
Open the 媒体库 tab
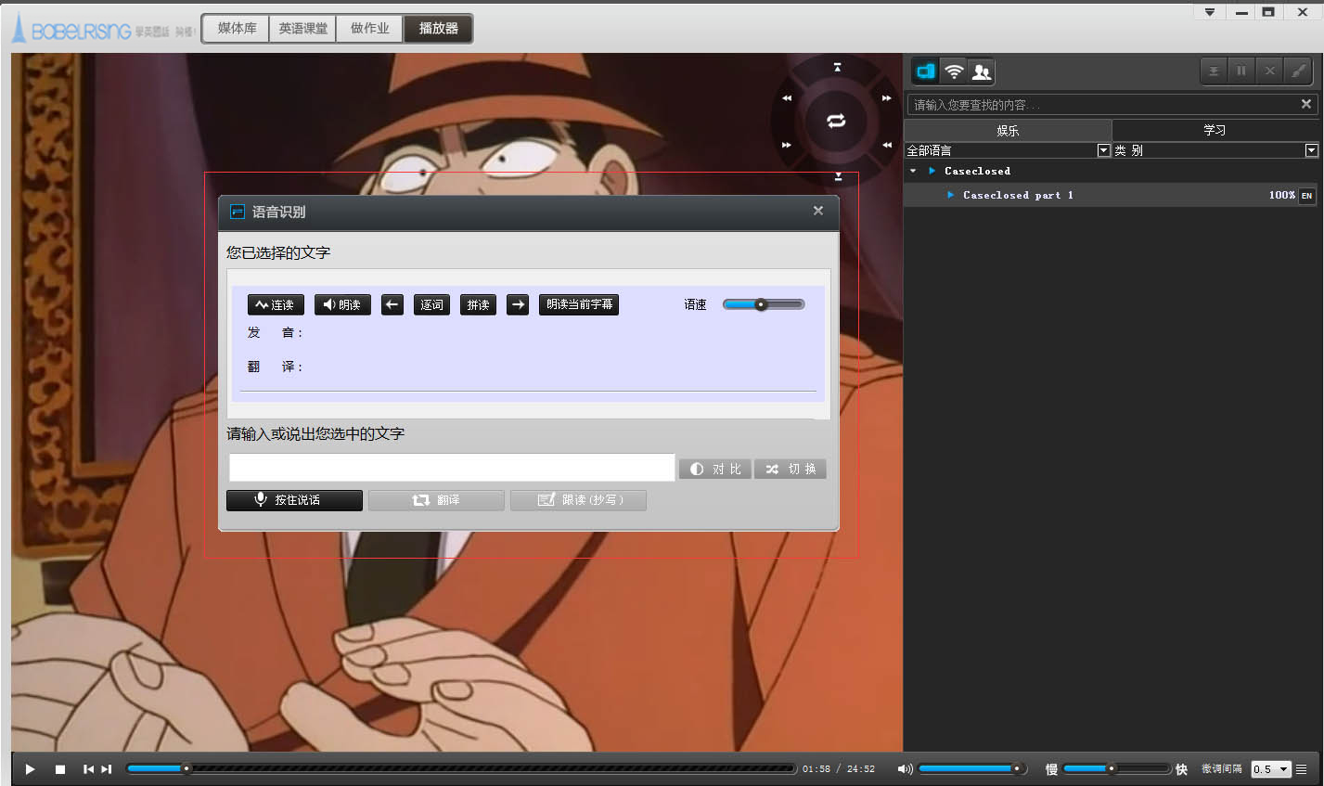tap(237, 29)
